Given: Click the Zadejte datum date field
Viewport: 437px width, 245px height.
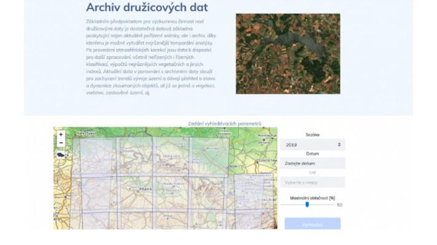Looking at the screenshot, I should [x=312, y=164].
